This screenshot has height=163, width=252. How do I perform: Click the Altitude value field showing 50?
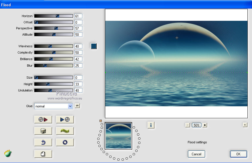(78, 34)
